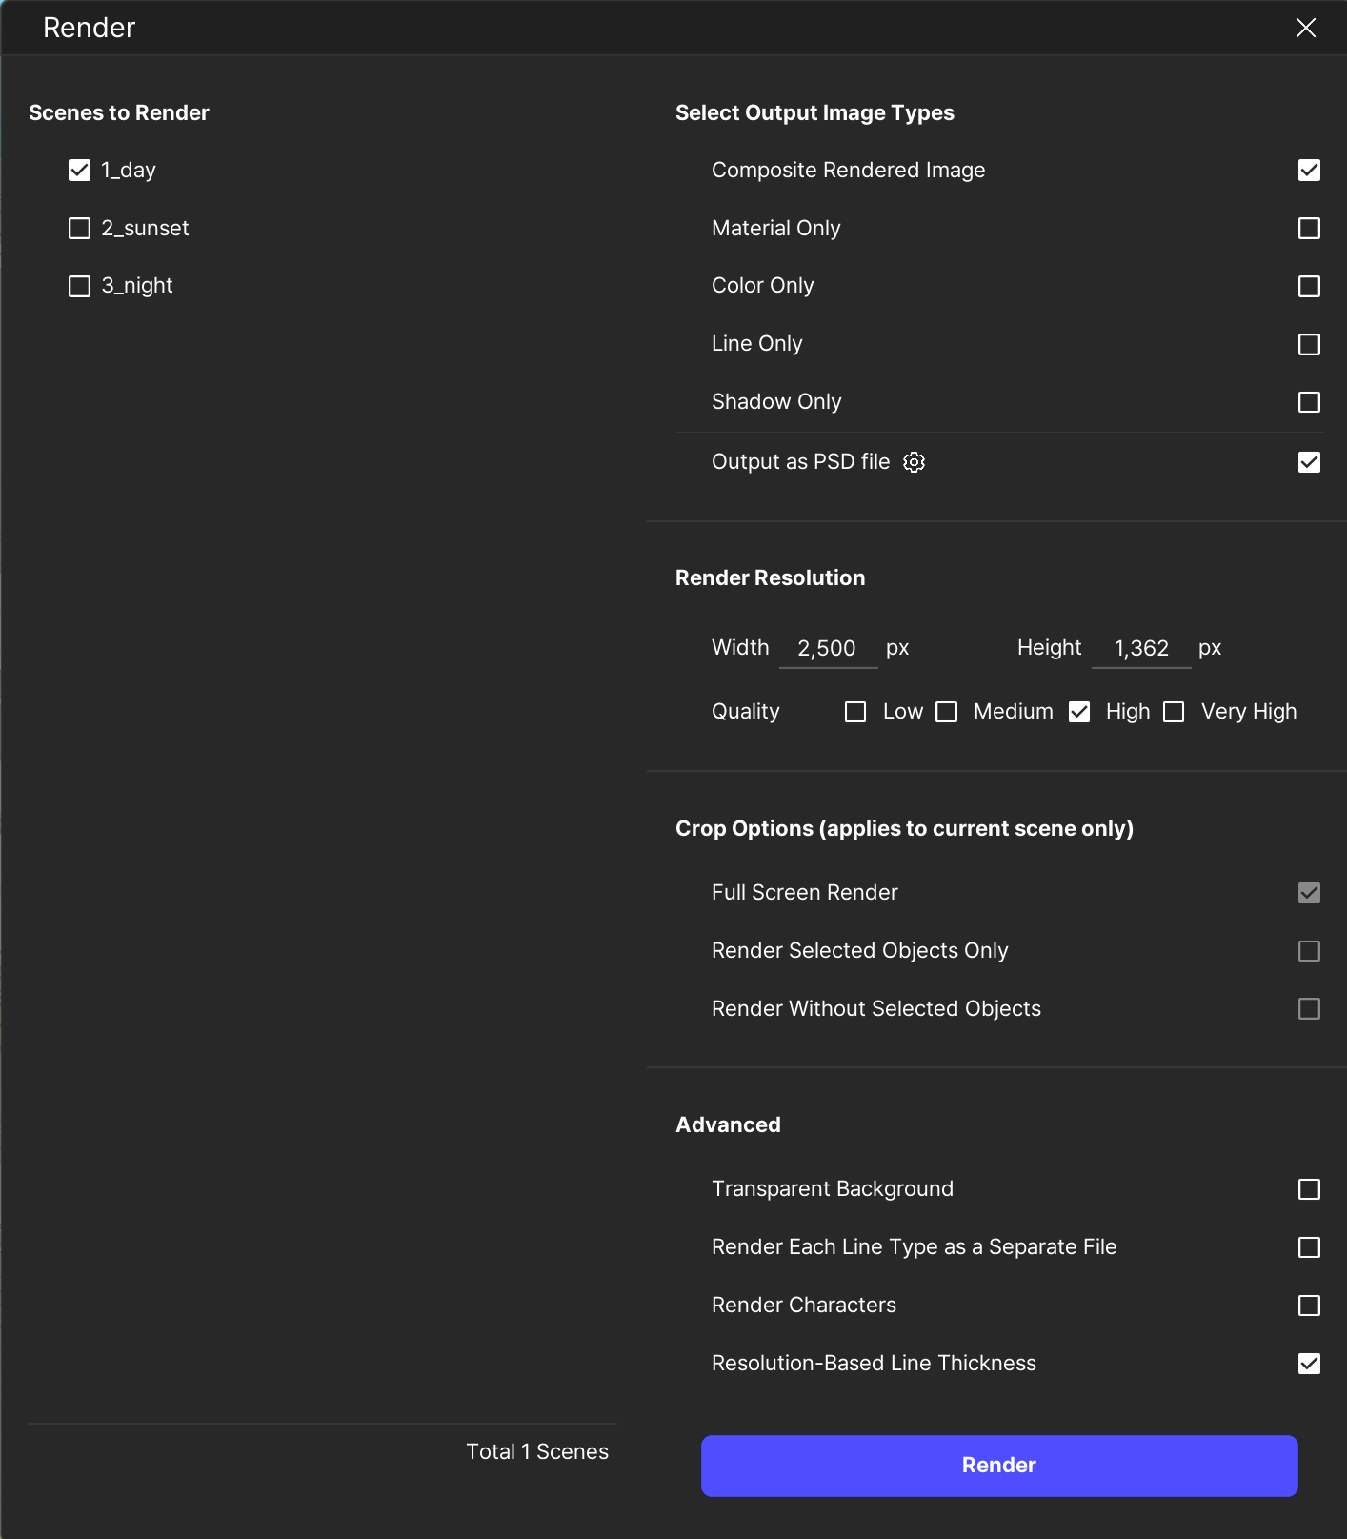Image resolution: width=1347 pixels, height=1539 pixels.
Task: Close the Render dialog
Action: pos(1305,28)
